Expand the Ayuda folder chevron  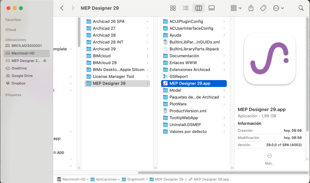224,35
